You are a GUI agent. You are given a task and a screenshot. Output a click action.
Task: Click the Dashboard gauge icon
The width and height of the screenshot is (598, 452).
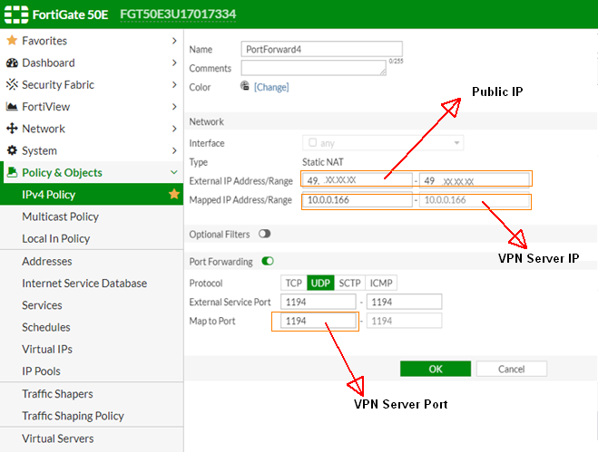(x=12, y=63)
